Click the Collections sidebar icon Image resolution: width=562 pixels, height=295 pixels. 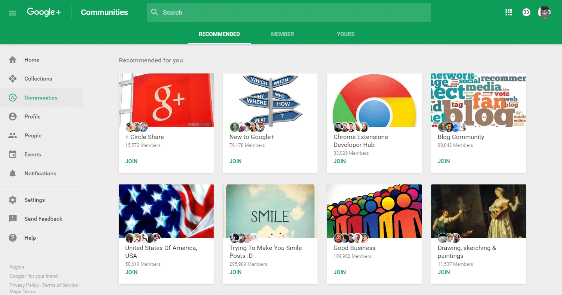(13, 79)
